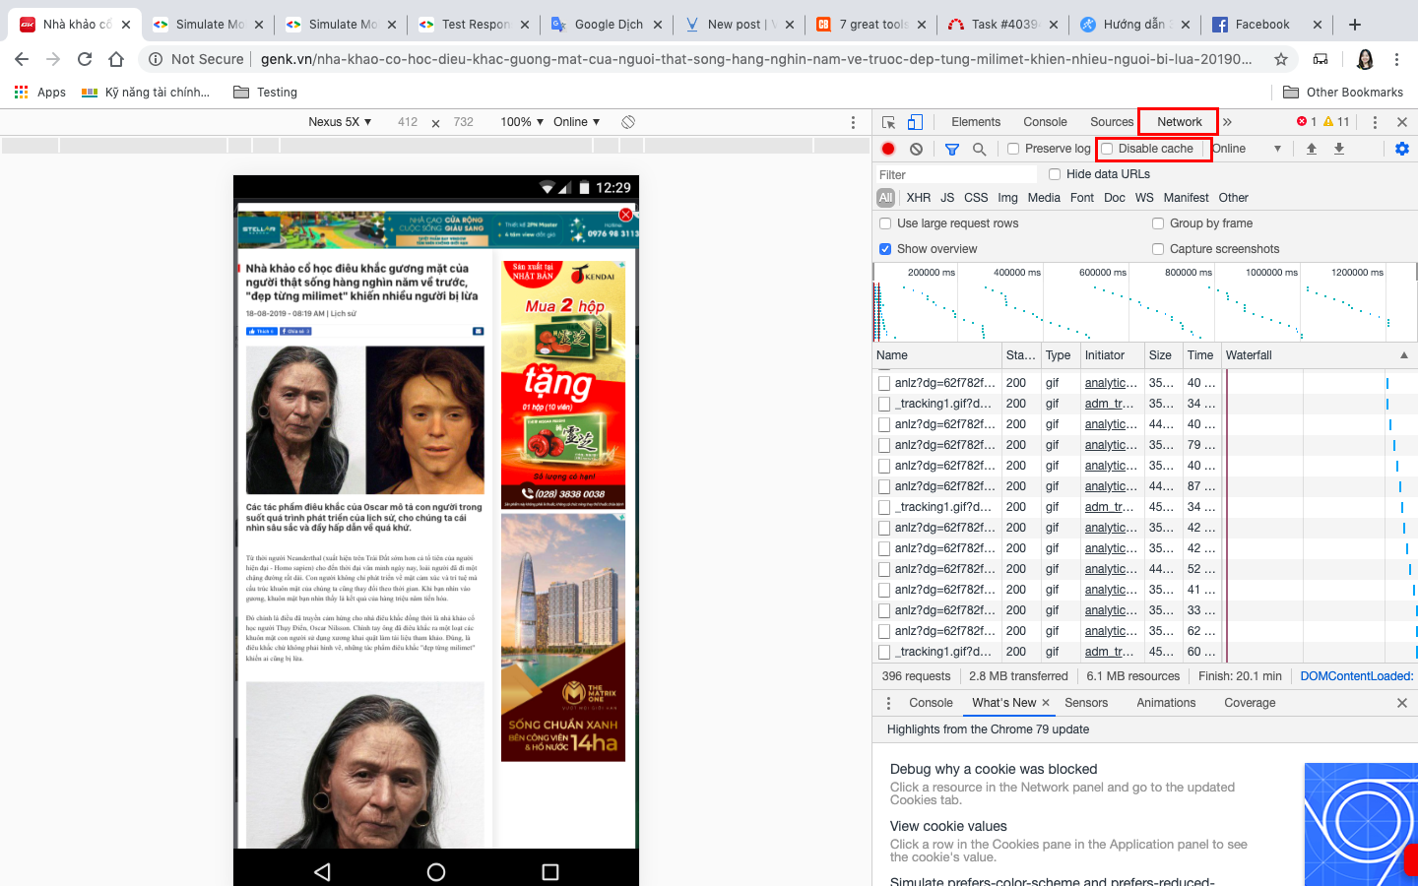Viewport: 1418px width, 886px height.
Task: Import a HAR file with upload arrow
Action: pos(1312,149)
